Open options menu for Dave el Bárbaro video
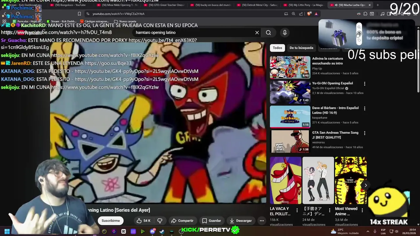Viewport: 420px width, 236px height. click(365, 108)
